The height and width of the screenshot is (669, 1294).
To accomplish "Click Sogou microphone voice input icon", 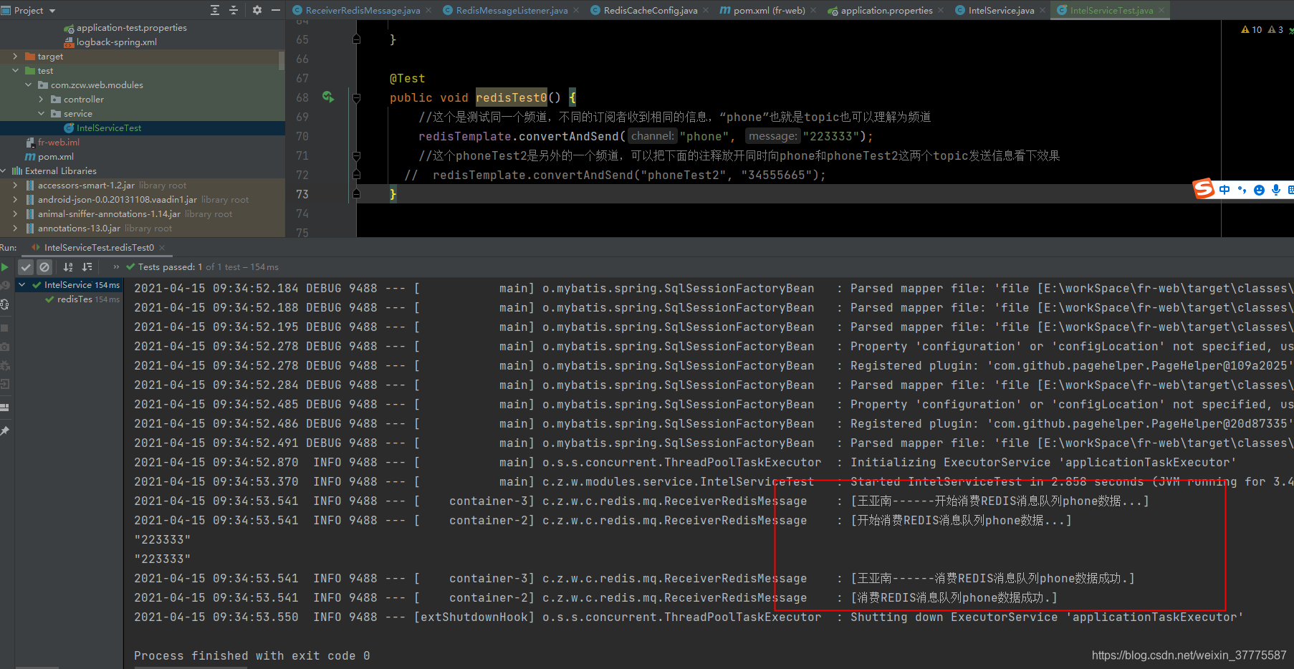I will point(1276,190).
